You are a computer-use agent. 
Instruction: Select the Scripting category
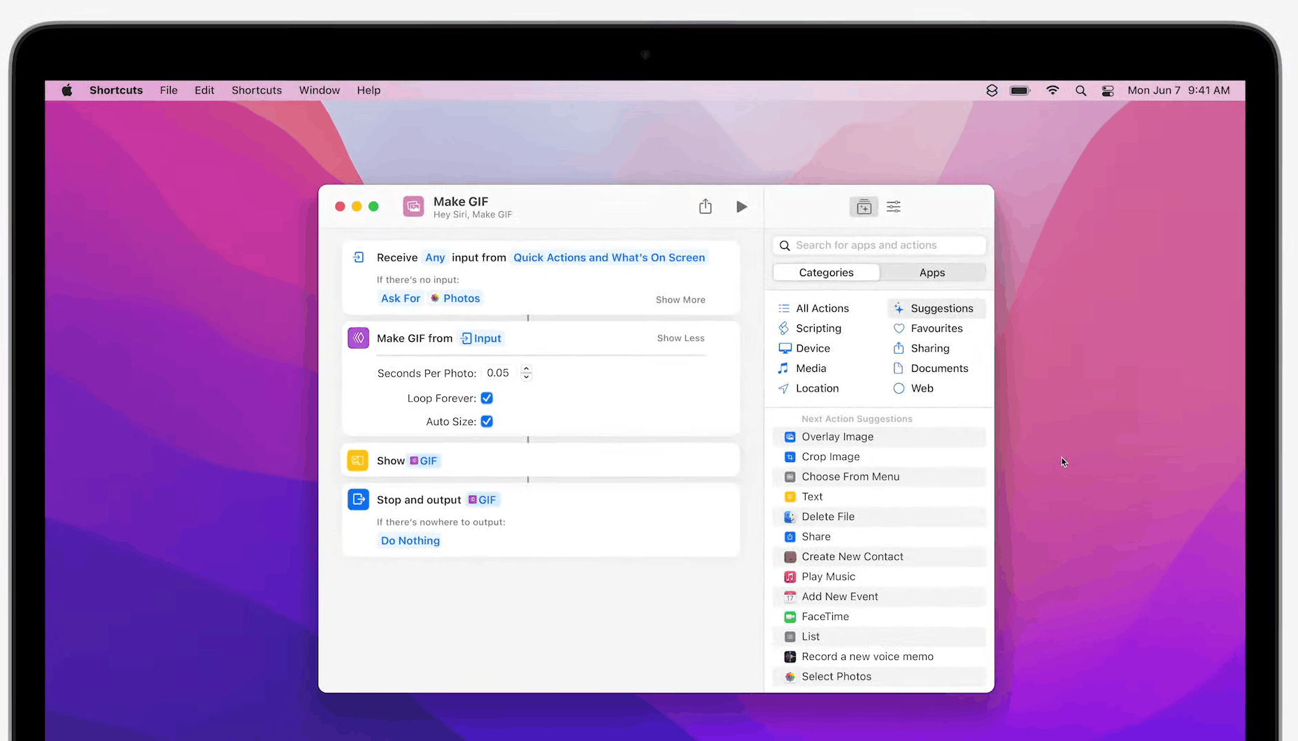[x=818, y=328]
